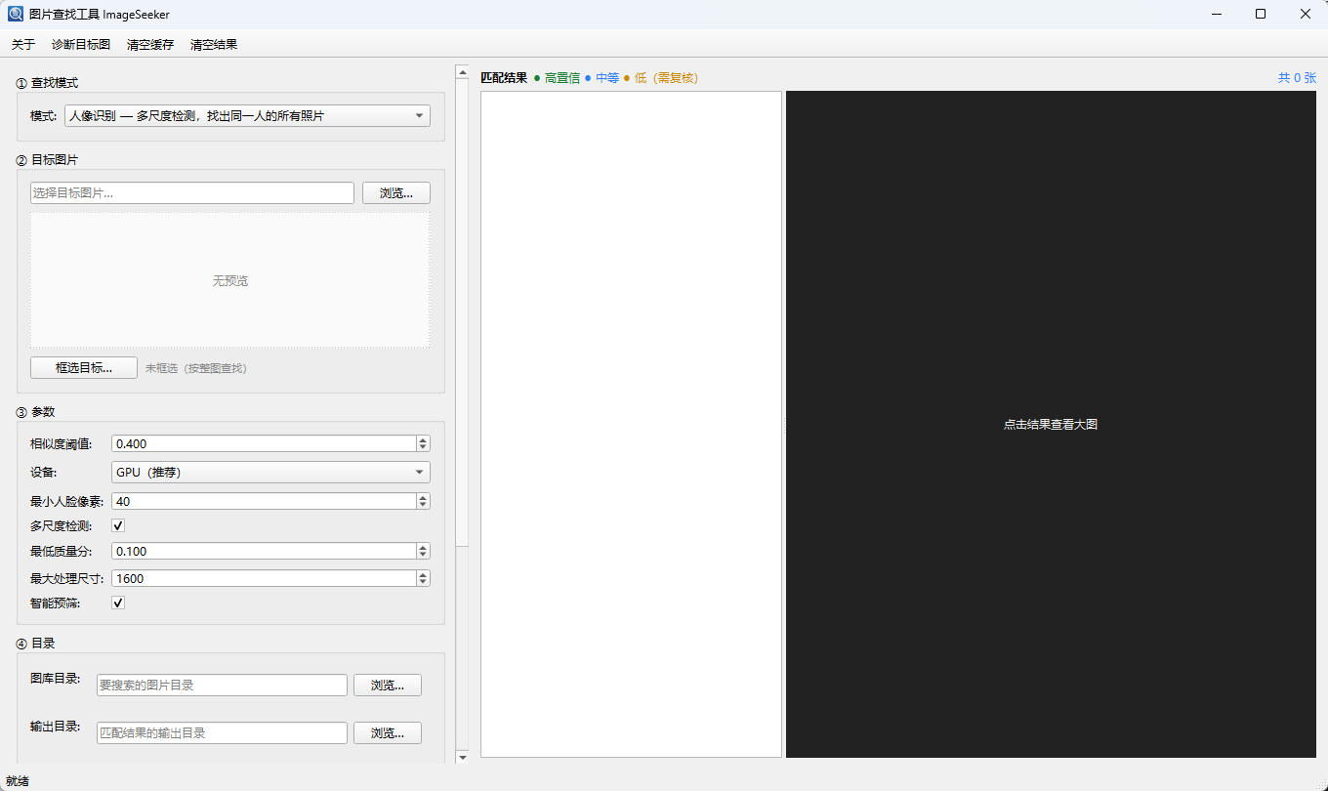Viewport: 1328px width, 791px height.
Task: Expand the 设备 GPU（推荐） dropdown
Action: (270, 473)
